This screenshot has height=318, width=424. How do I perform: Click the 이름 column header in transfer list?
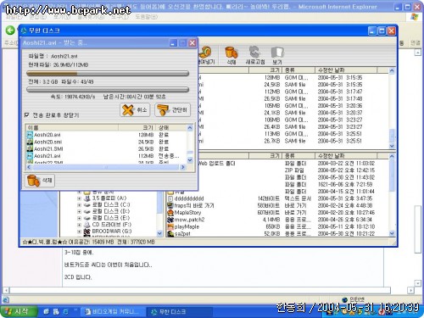click(72, 128)
